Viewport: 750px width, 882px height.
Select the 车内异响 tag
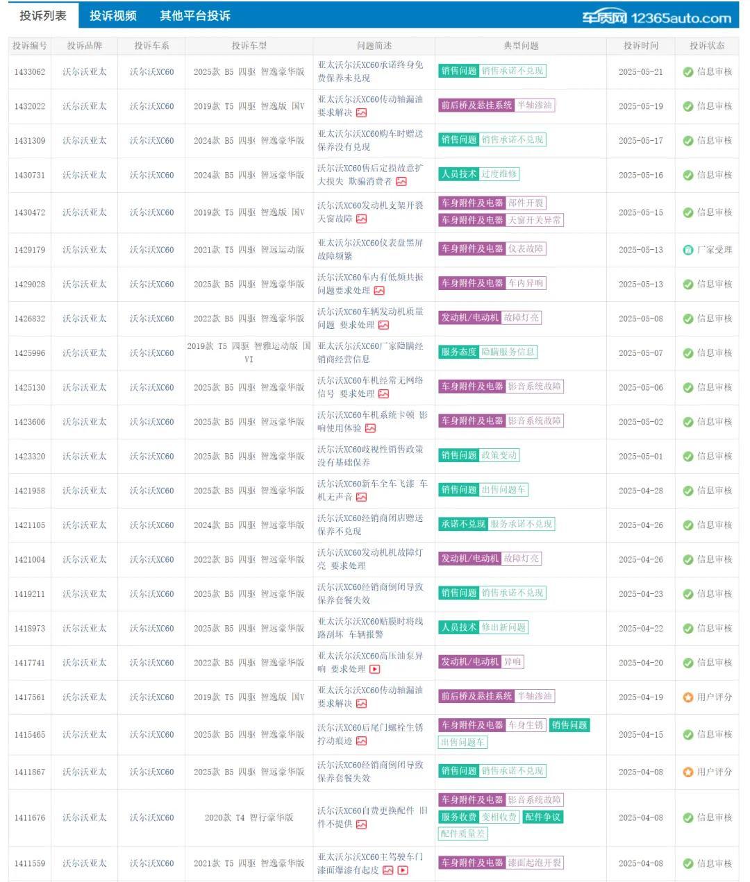(x=526, y=283)
